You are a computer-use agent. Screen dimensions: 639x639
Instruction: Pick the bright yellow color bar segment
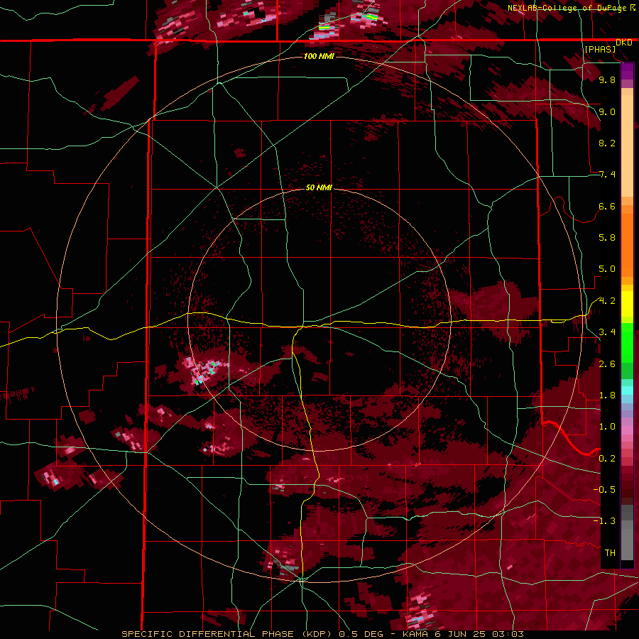(627, 304)
